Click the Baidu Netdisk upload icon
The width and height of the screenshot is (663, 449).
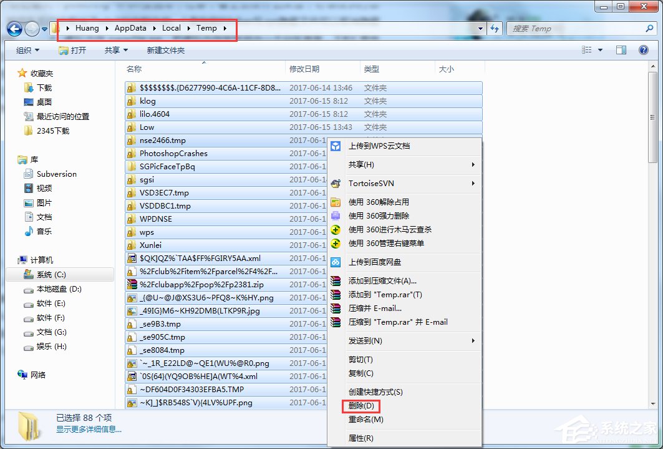pyautogui.click(x=336, y=262)
